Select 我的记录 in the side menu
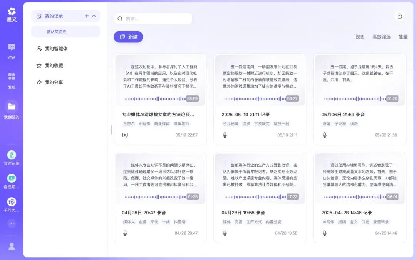 click(65, 16)
